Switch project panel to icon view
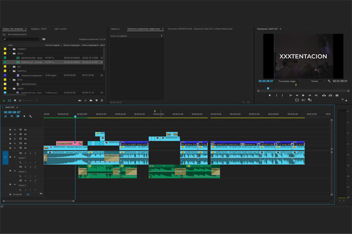 pos(15,101)
